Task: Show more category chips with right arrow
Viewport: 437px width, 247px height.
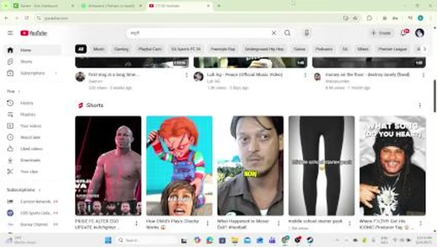Action: [425, 49]
